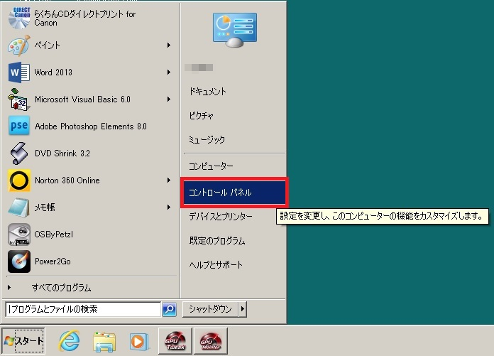
Task: Open the Computer menu entry
Action: (x=211, y=166)
